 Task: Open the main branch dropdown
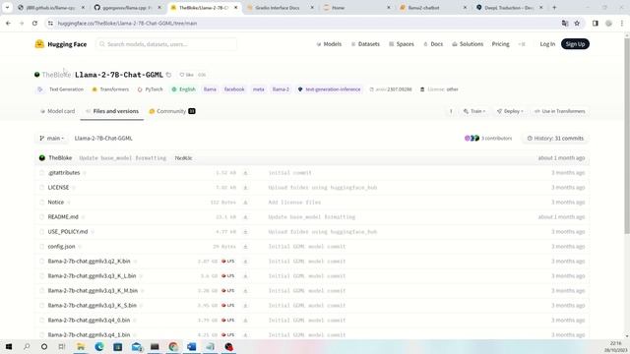coord(52,138)
